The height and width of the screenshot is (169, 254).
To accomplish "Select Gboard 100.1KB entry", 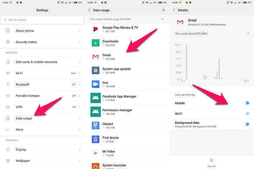I will click(127, 125).
